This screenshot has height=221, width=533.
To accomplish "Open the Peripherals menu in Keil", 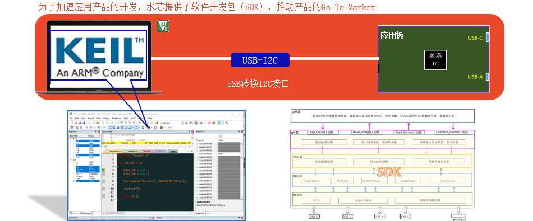I will [116, 118].
